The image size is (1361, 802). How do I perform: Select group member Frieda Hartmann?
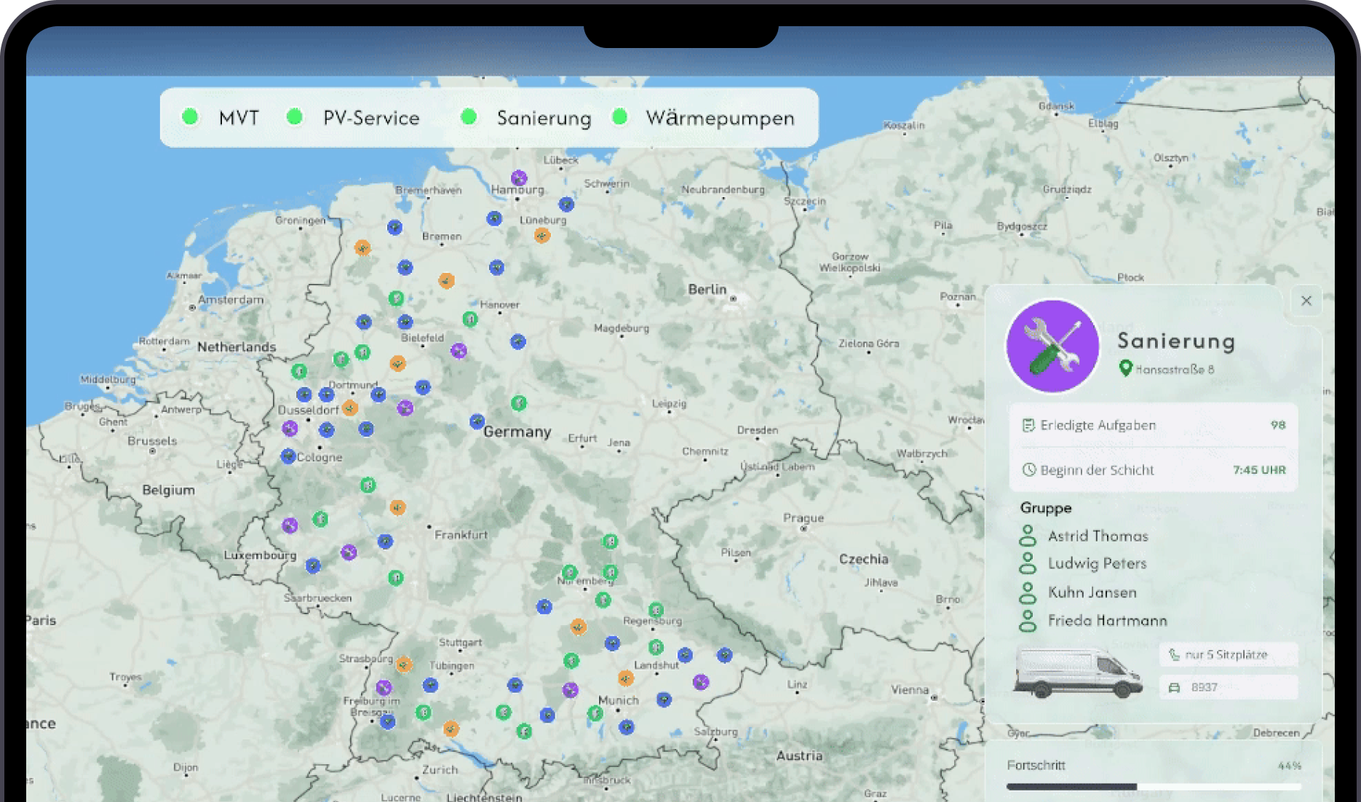(x=1106, y=621)
